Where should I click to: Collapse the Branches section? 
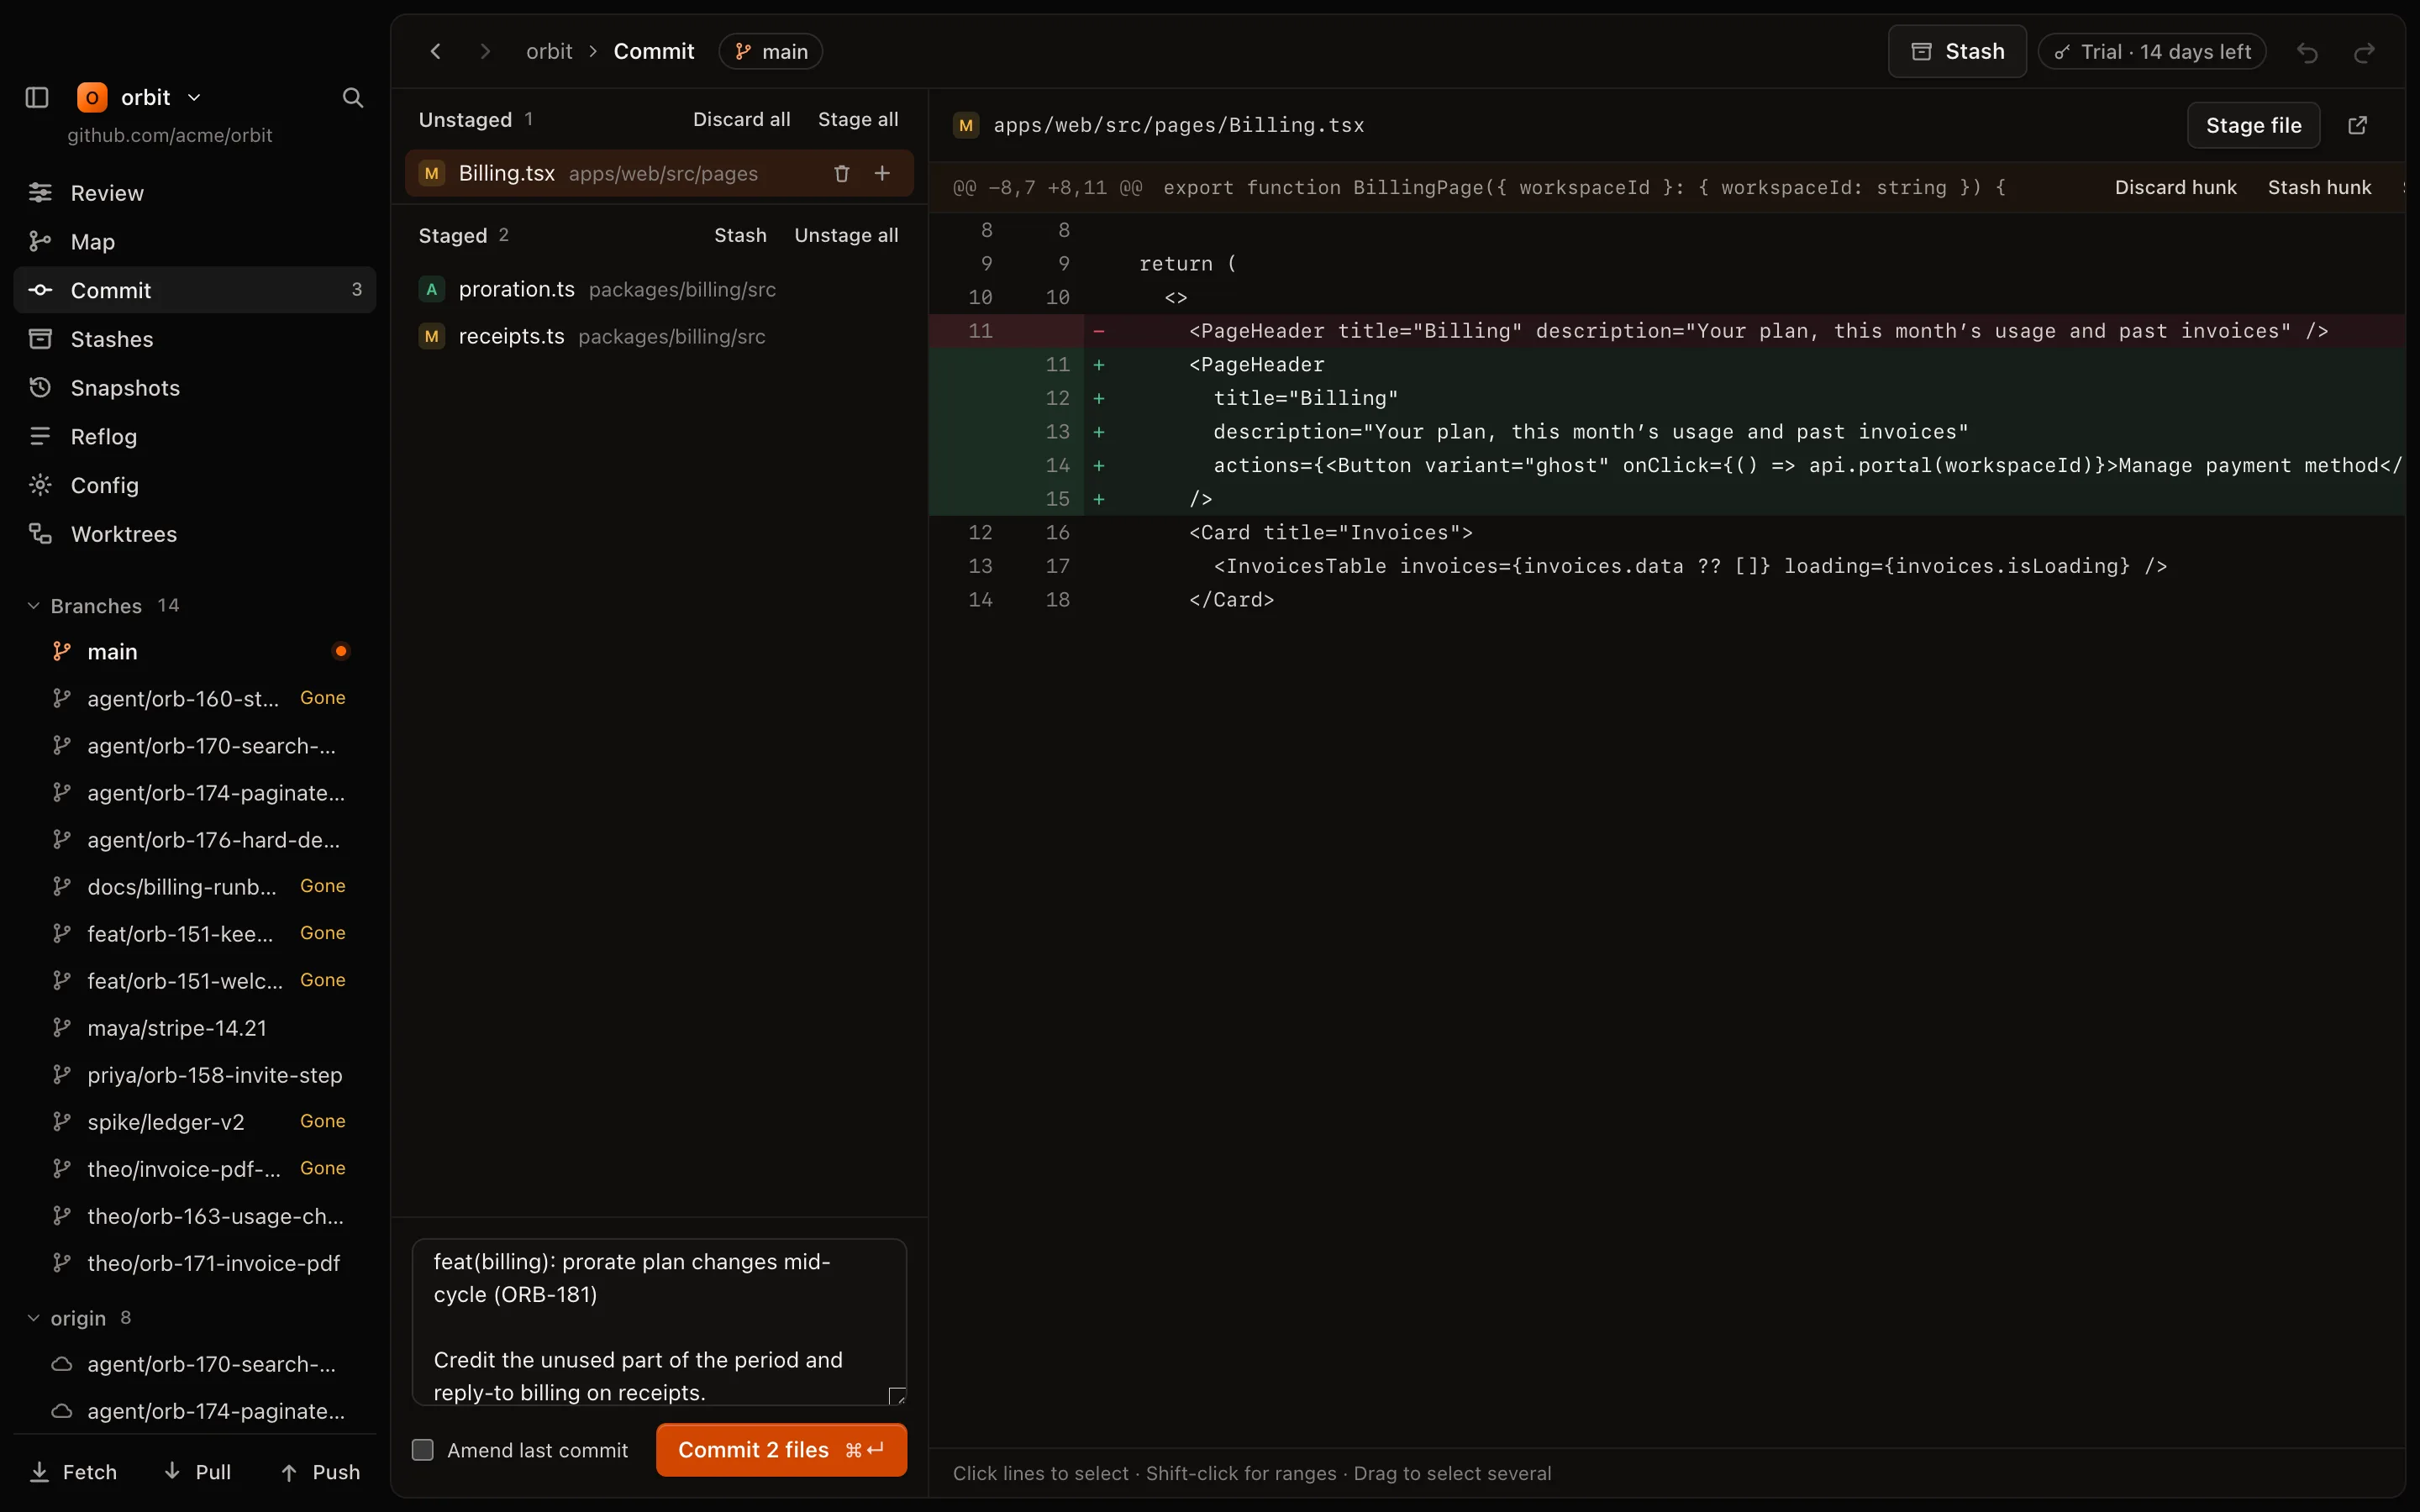(33, 606)
